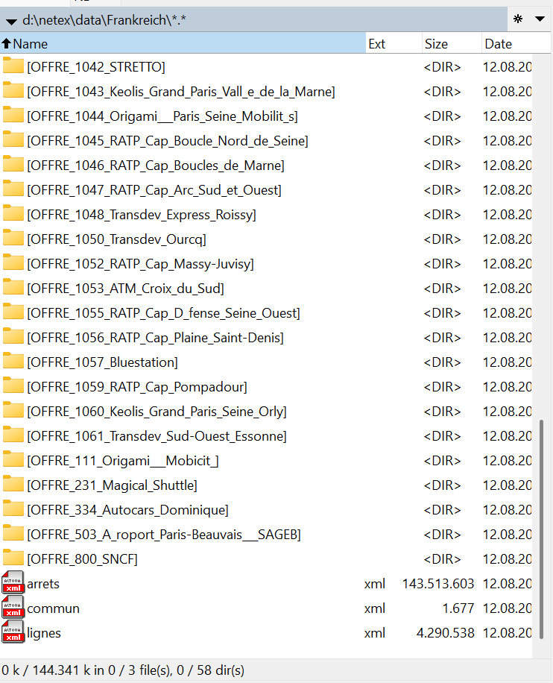The image size is (553, 683).
Task: Click folder icon next to OFFRE_231_Magical_Shuttle
Action: point(13,484)
